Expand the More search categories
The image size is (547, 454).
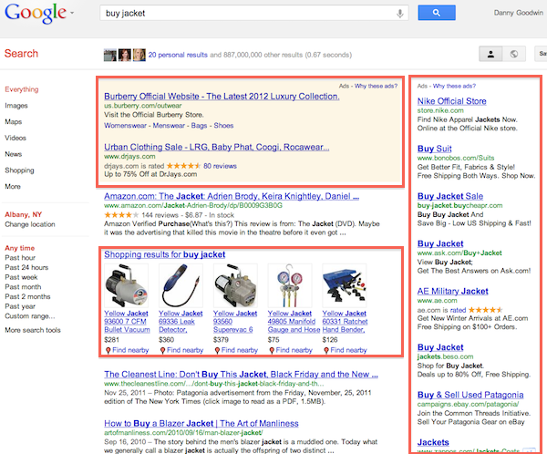[x=13, y=186]
